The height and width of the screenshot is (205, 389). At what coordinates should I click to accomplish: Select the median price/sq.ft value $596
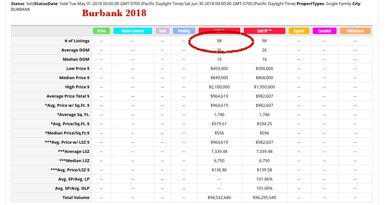tap(264, 133)
